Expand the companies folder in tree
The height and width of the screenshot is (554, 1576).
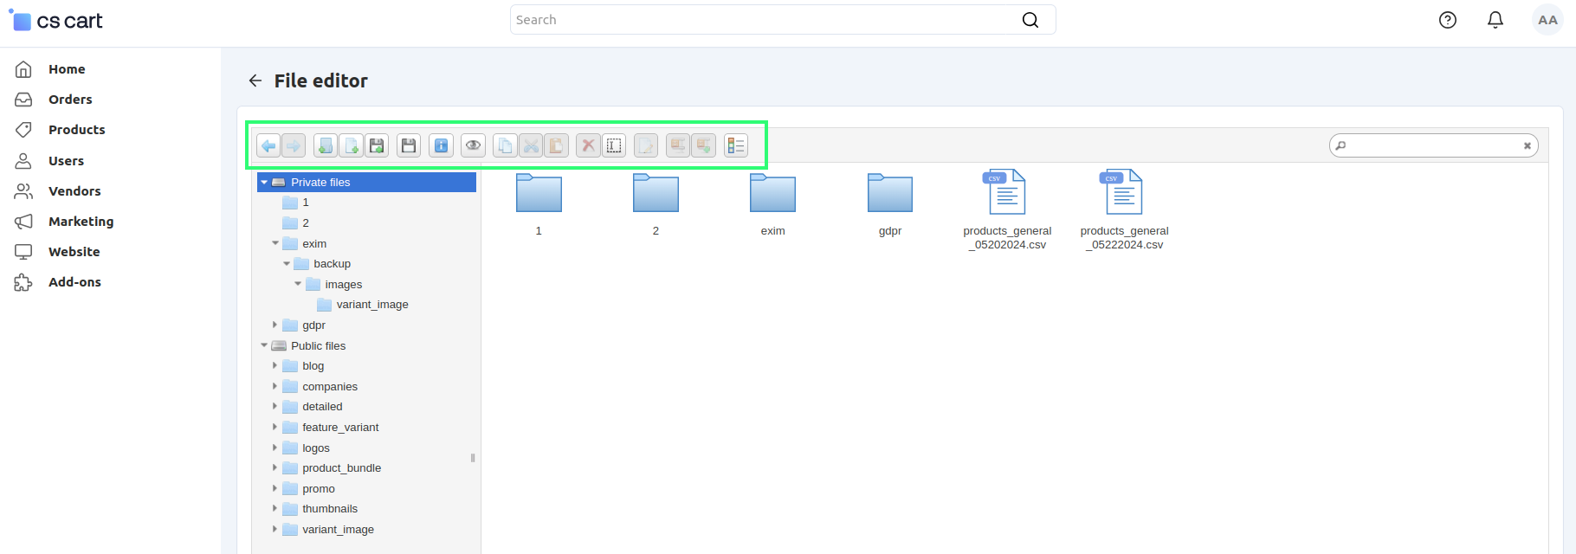[275, 386]
